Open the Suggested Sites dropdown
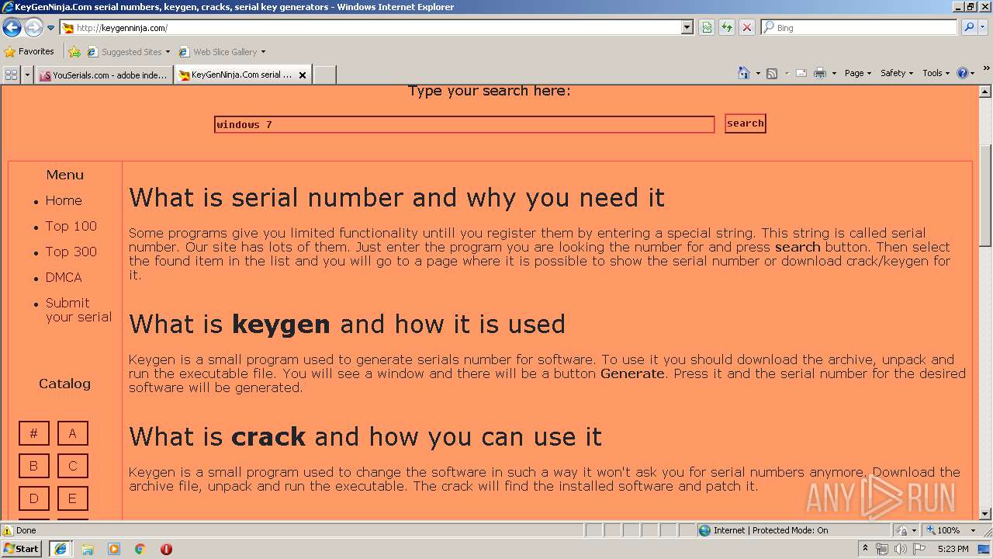 128,52
